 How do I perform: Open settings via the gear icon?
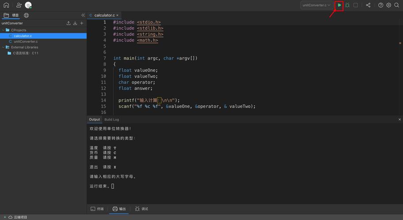coord(389,5)
